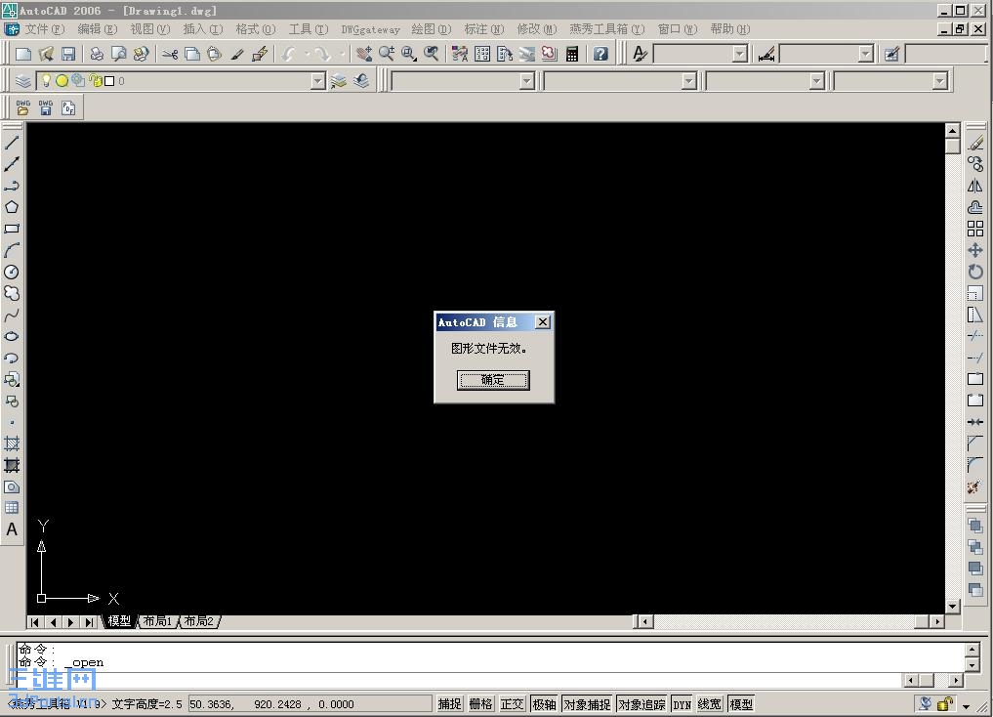
Task: Select the Rectangle draw tool
Action: [12, 229]
